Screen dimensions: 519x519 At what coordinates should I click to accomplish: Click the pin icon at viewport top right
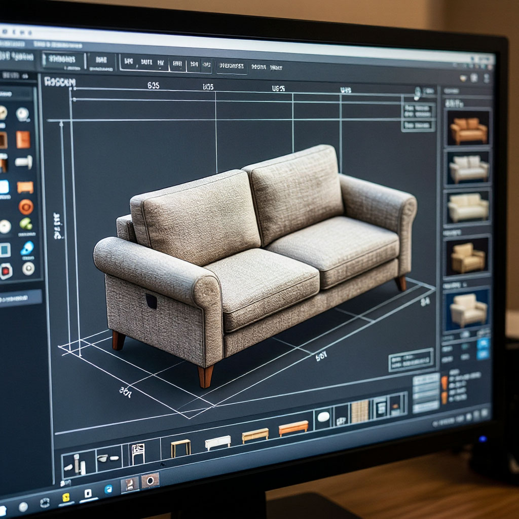418,93
